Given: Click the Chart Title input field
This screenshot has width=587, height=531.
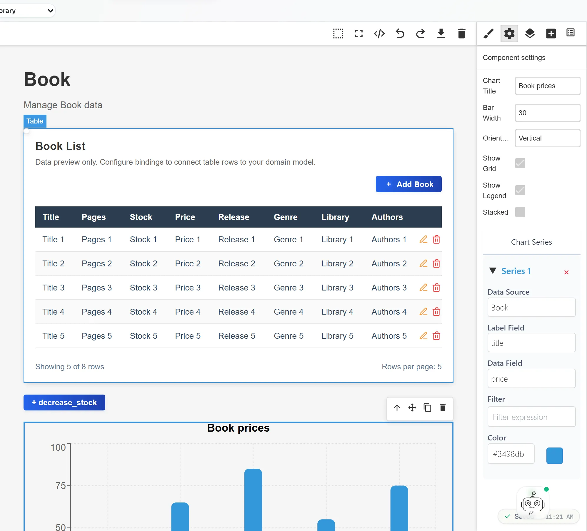Looking at the screenshot, I should (548, 86).
